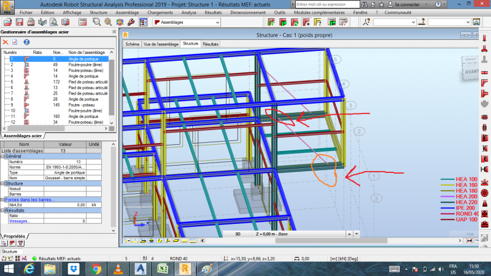Switch to the Vue de l'assemblage tab
Image resolution: width=491 pixels, height=276 pixels.
(x=161, y=44)
